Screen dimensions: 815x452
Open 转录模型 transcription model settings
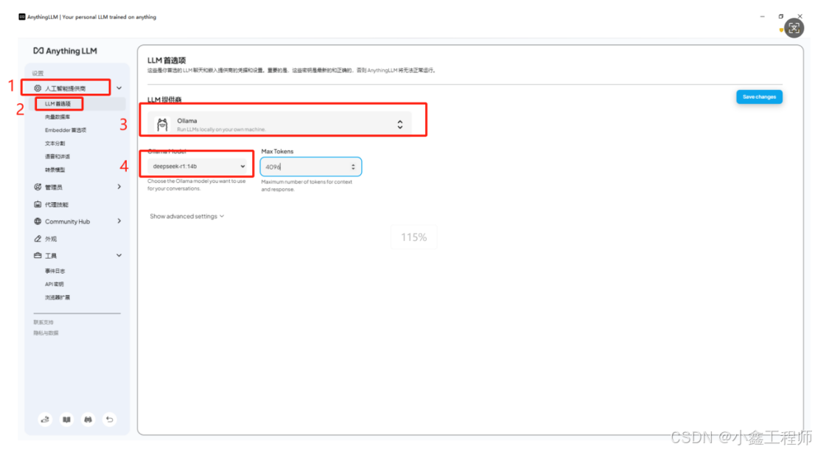coord(55,170)
